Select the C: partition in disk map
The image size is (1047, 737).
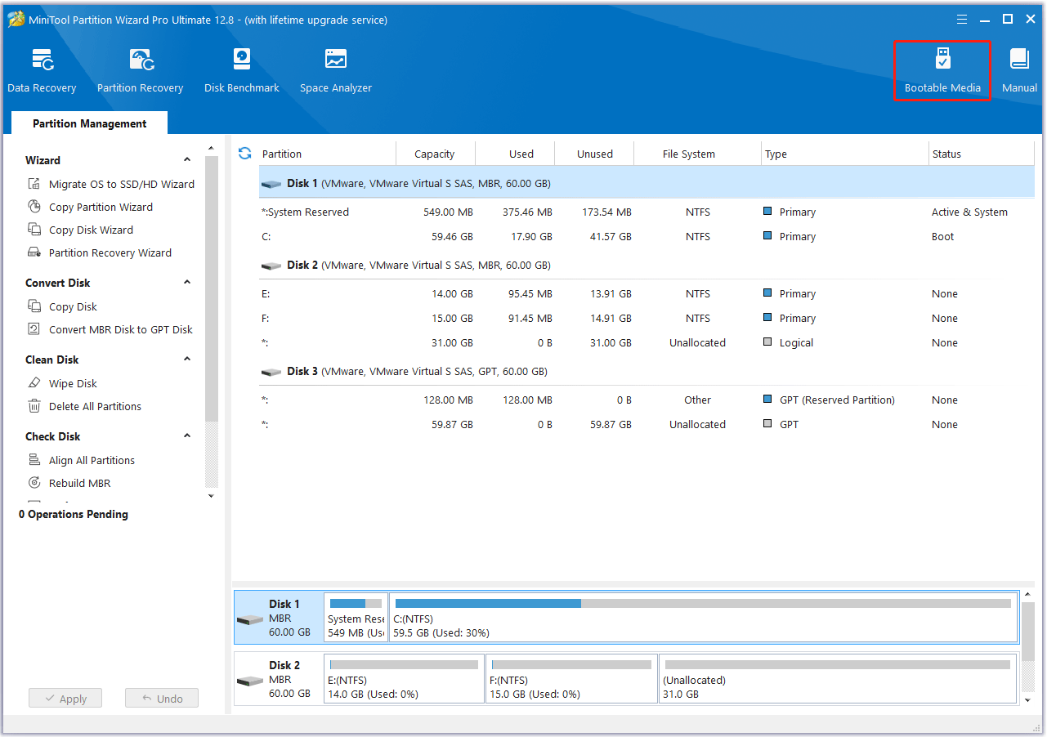[703, 619]
